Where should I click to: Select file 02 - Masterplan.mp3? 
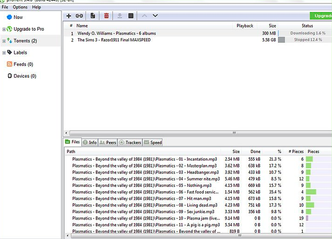point(144,166)
